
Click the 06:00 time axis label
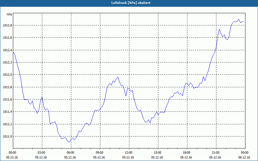point(70,153)
